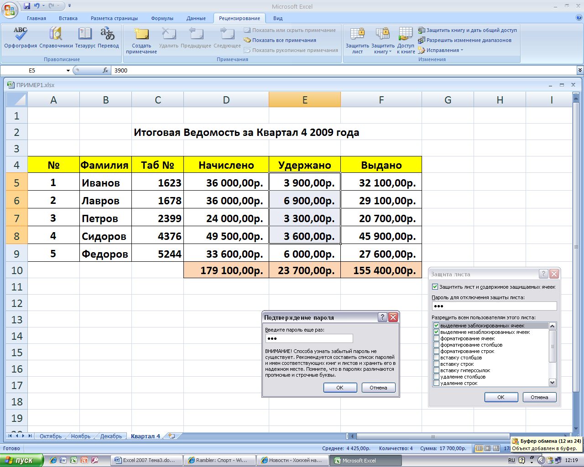Click Отмена in Защита листа dialog

[x=539, y=397]
